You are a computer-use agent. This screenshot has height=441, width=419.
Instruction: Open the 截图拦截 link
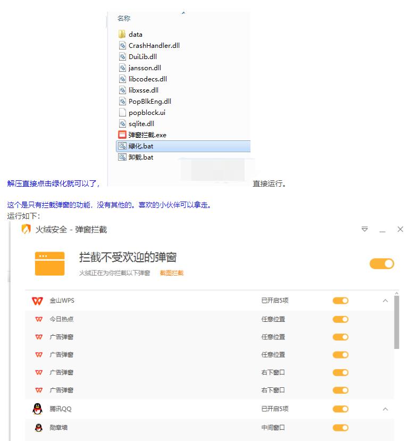click(x=172, y=273)
